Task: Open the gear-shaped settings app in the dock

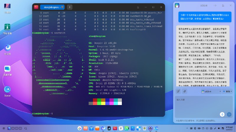Action: 150,128
